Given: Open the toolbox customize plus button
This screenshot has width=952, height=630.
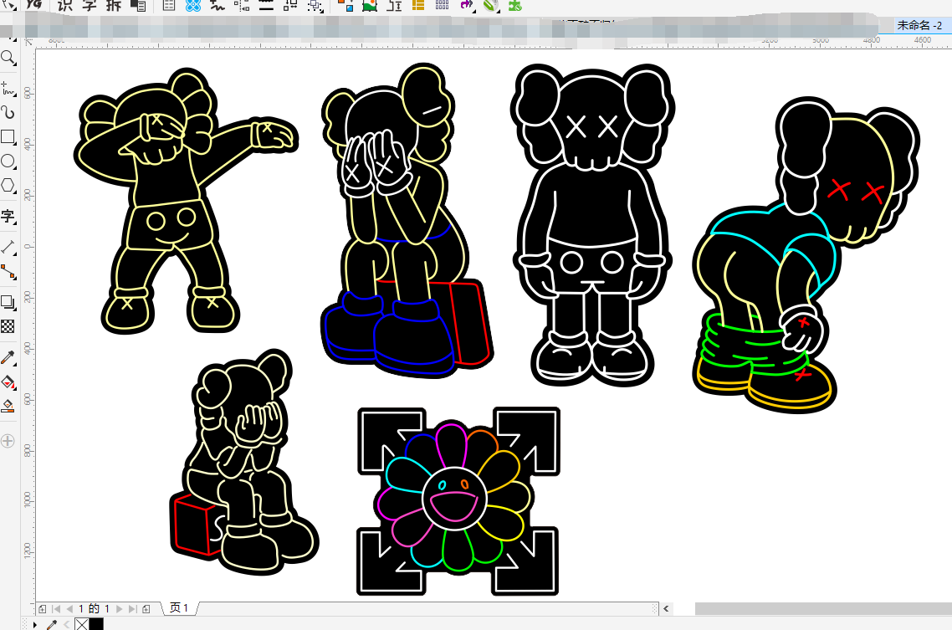Looking at the screenshot, I should point(8,441).
